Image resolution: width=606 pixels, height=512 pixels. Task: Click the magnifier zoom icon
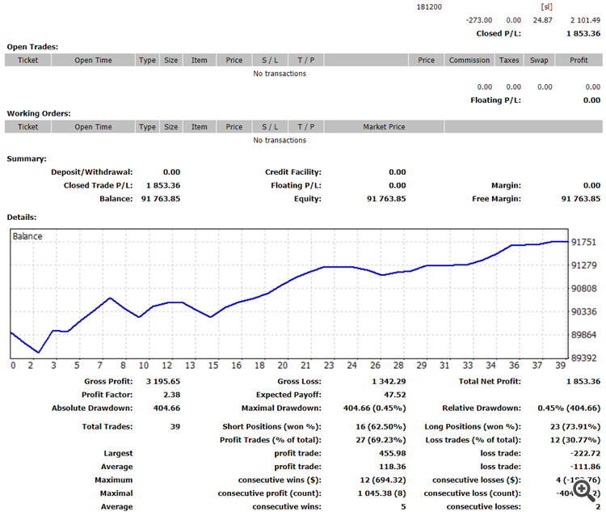(x=584, y=490)
